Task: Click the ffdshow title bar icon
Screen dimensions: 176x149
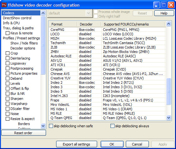Action: pyautogui.click(x=4, y=5)
